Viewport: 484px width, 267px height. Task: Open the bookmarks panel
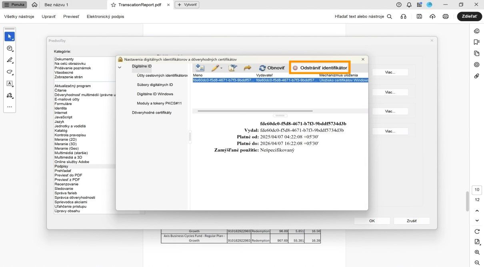coord(476,42)
